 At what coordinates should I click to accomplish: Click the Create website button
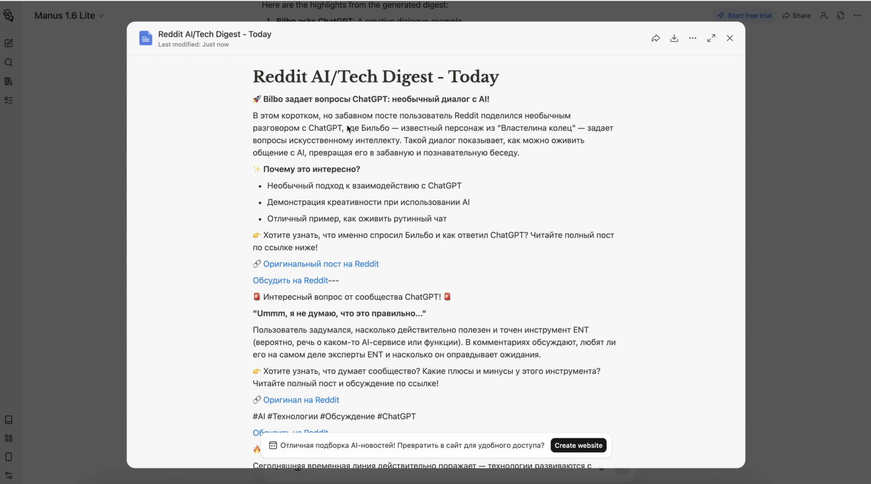(578, 445)
